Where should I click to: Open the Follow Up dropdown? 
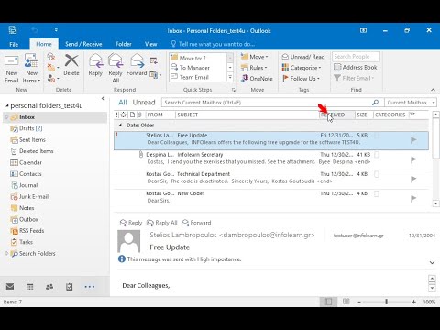[301, 79]
